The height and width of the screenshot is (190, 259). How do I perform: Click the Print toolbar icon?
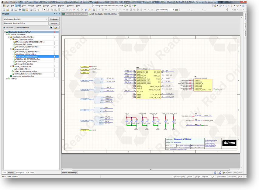[12, 10]
